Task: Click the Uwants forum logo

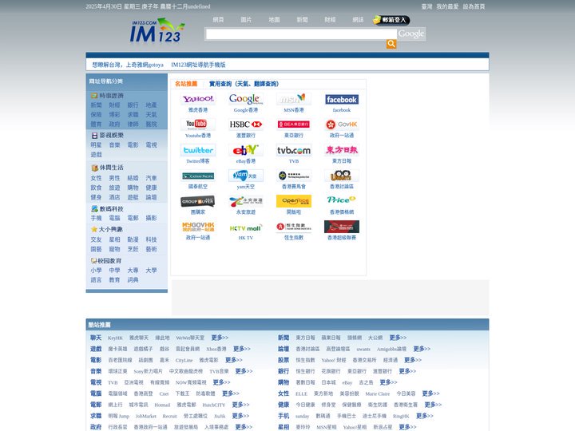Action: tap(342, 176)
